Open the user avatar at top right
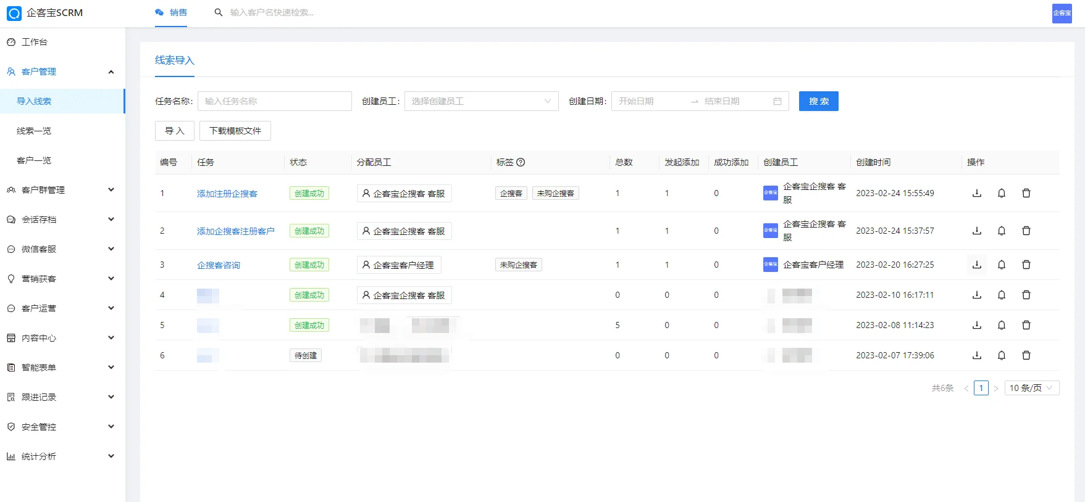The image size is (1085, 502). coord(1062,13)
